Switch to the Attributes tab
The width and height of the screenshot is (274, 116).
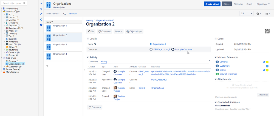coord(238,4)
